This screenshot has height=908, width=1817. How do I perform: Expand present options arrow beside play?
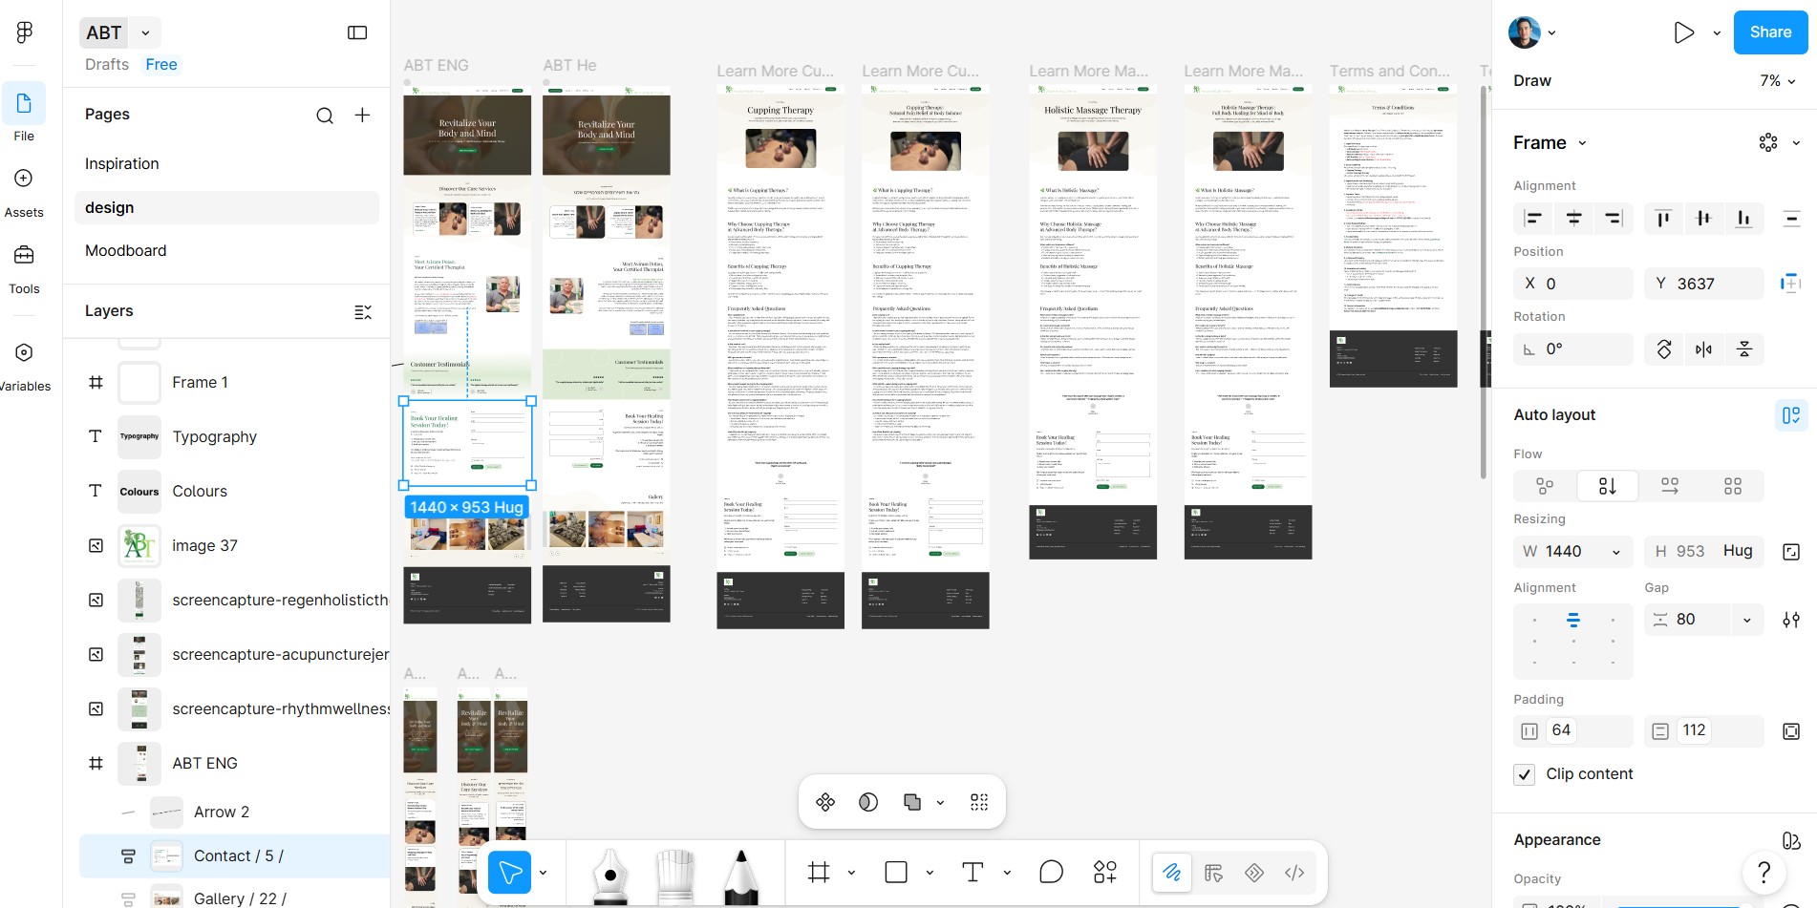pyautogui.click(x=1717, y=32)
